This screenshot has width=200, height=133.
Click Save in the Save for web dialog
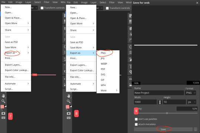163,129
